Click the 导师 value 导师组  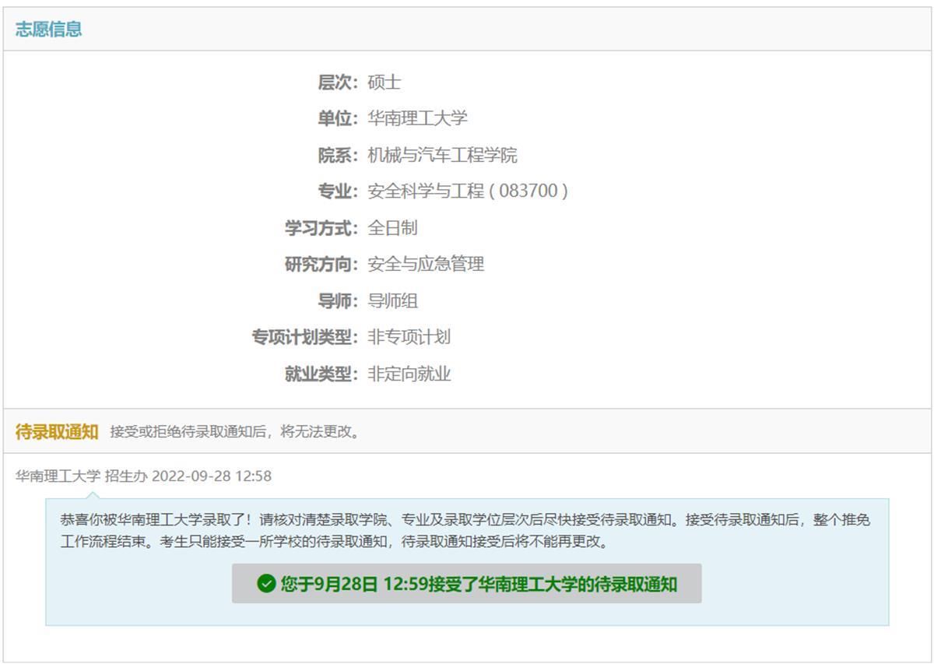pyautogui.click(x=393, y=301)
